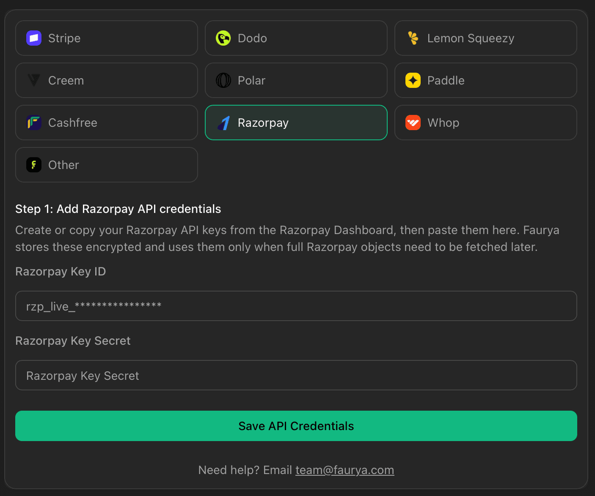This screenshot has height=496, width=595.
Task: Click the description paragraph about Razorpay Dashboard
Action: click(287, 238)
